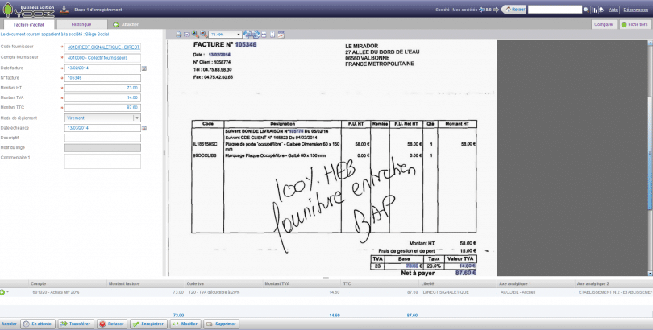Click the Montant TTC field
Viewport: 653px width, 330px height.
(102, 108)
